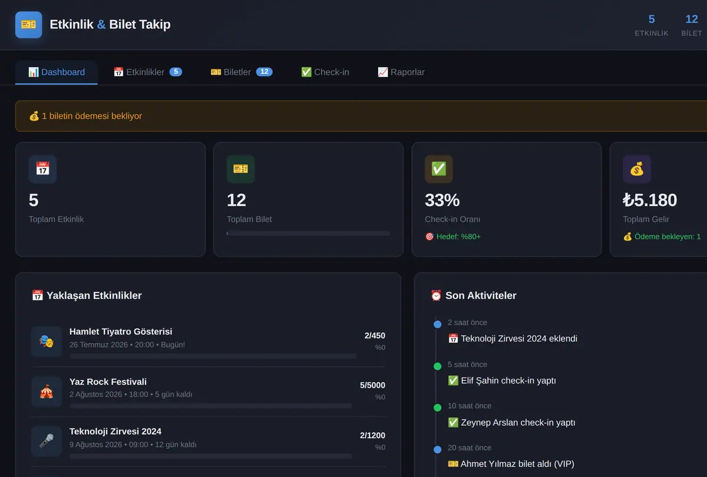The height and width of the screenshot is (477, 707).
Task: Click 'Ödeme bekleyen: 1' on income card
Action: coord(662,236)
